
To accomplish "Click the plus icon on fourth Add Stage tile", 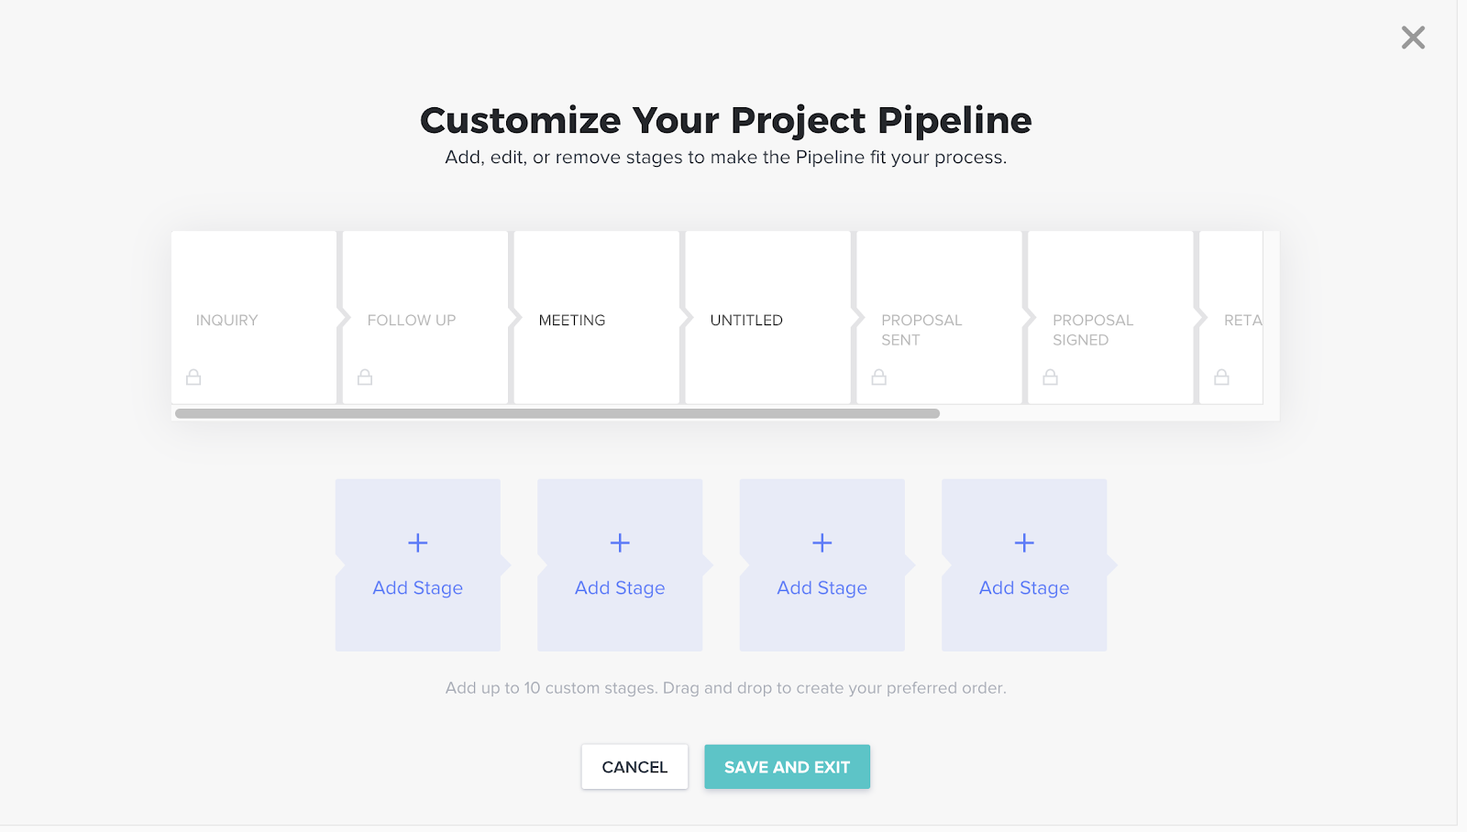I will click(x=1024, y=542).
